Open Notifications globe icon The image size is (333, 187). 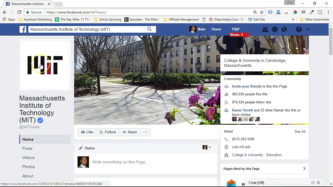click(x=284, y=29)
